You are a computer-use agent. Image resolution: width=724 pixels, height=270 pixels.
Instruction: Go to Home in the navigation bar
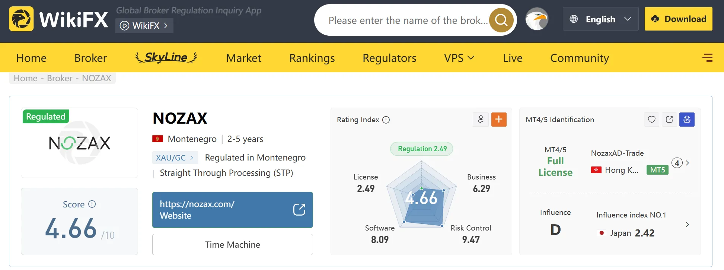coord(31,58)
